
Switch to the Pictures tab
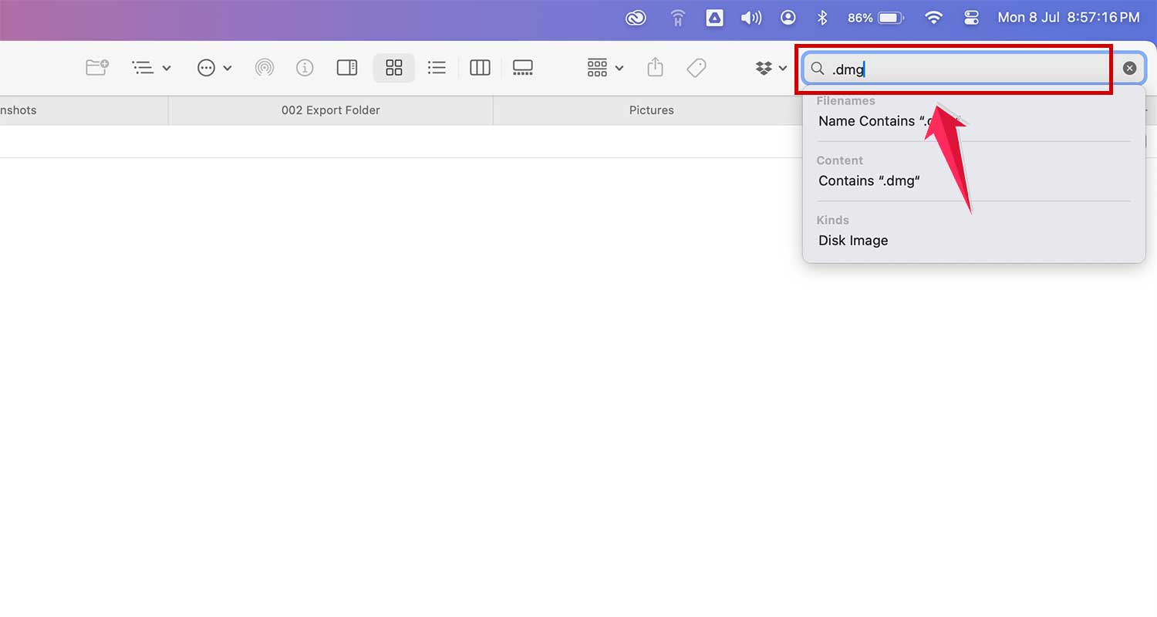(x=651, y=110)
